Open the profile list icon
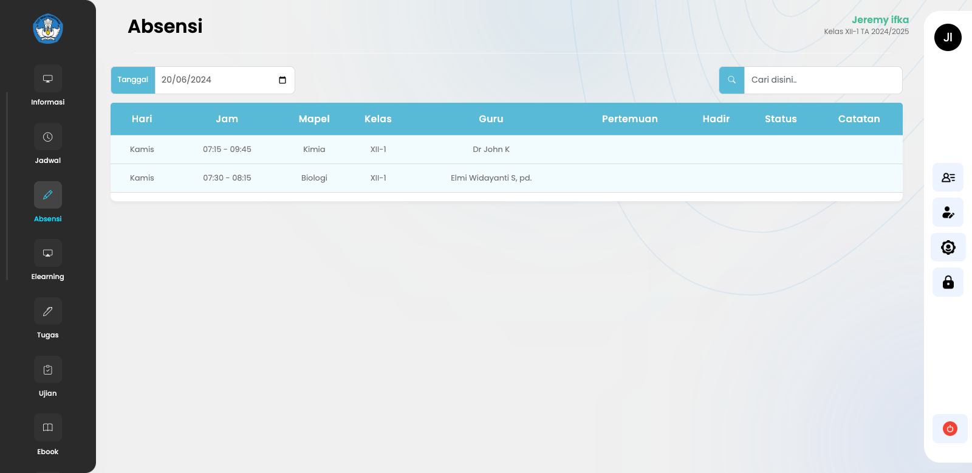Image resolution: width=972 pixels, height=473 pixels. [948, 178]
